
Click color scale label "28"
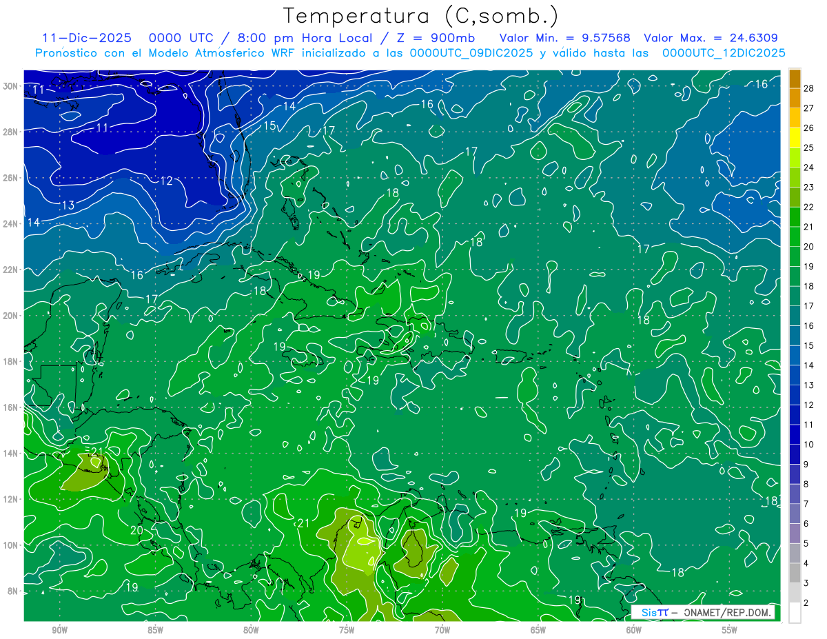click(x=809, y=88)
